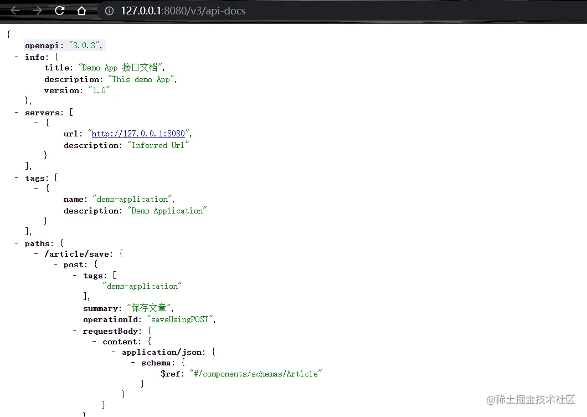The width and height of the screenshot is (587, 417).
Task: Collapse the application/json node
Action: (114, 352)
